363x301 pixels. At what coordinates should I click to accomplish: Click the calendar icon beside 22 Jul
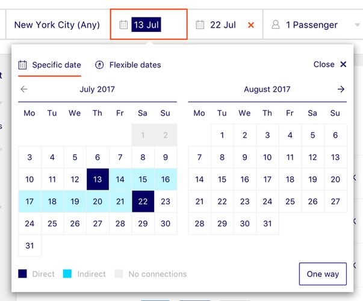200,25
